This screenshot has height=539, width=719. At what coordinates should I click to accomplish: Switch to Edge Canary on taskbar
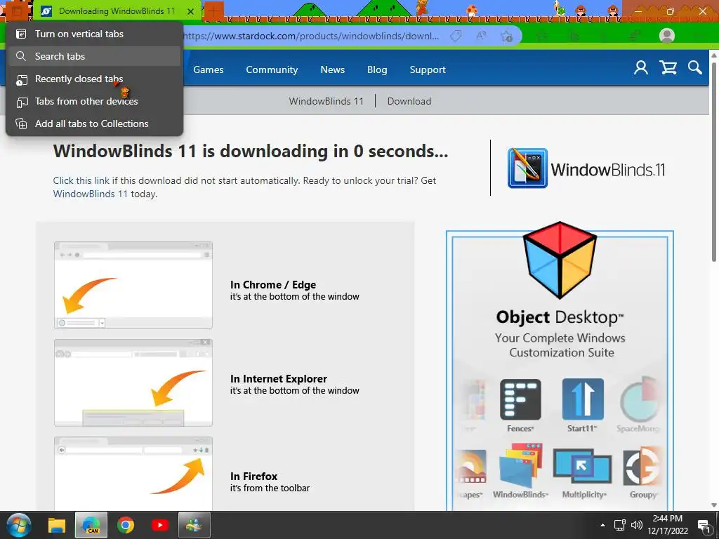[91, 525]
